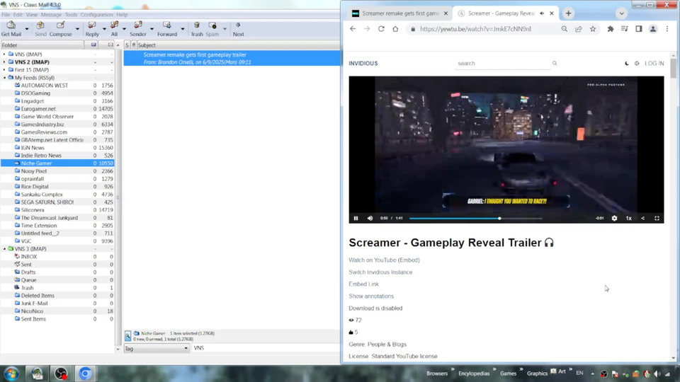
Task: Click the Reply All toolbar icon
Action: (x=114, y=28)
